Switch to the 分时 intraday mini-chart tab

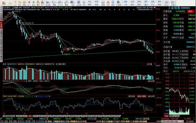click(x=166, y=116)
